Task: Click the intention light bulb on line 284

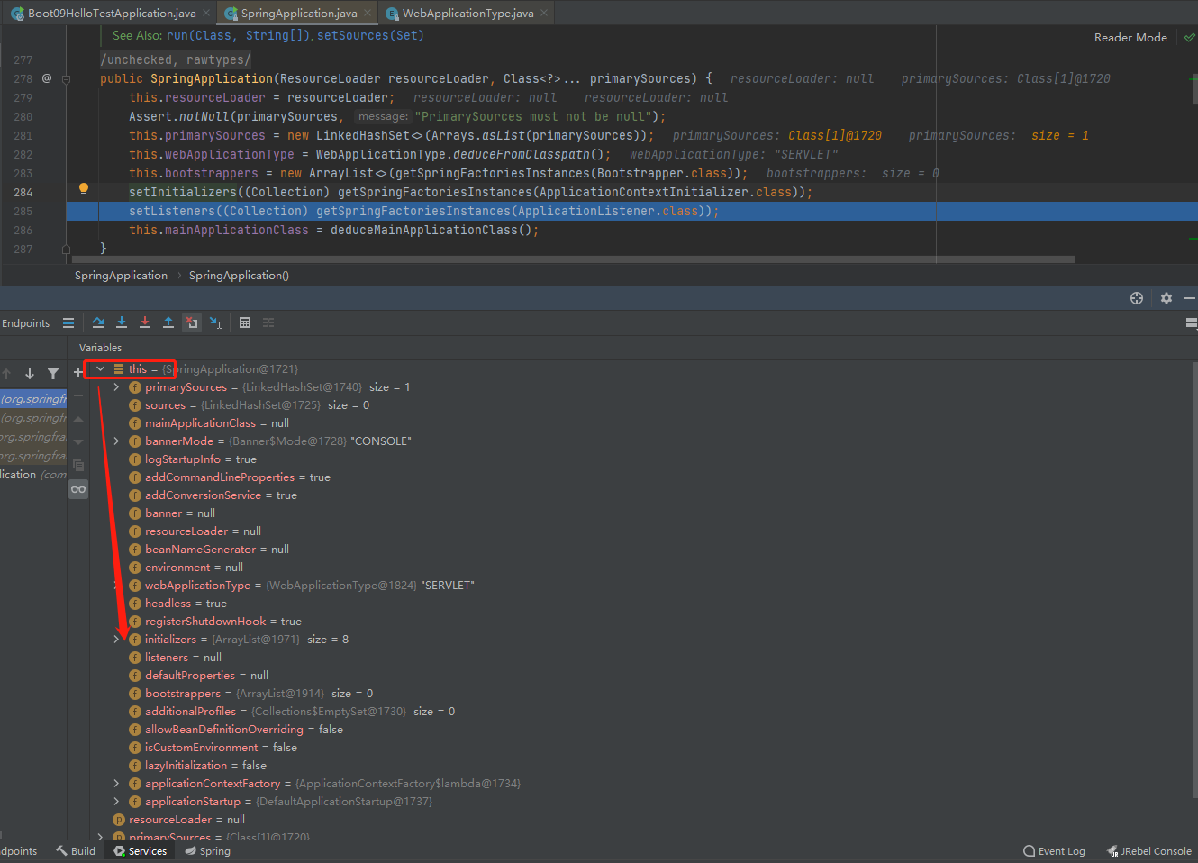Action: pyautogui.click(x=84, y=189)
